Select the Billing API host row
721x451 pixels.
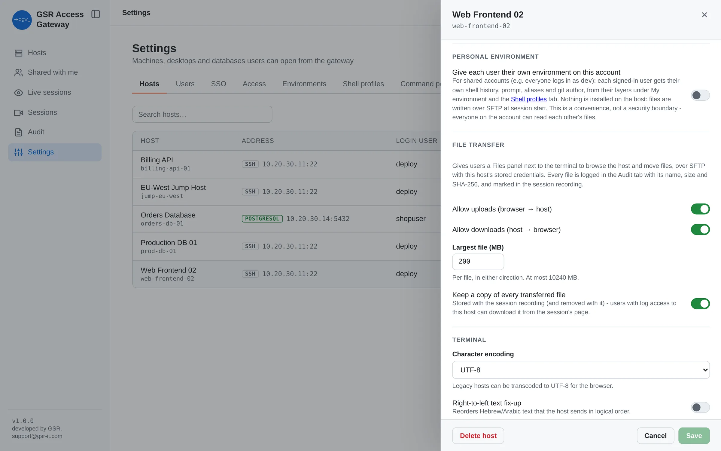(x=287, y=164)
